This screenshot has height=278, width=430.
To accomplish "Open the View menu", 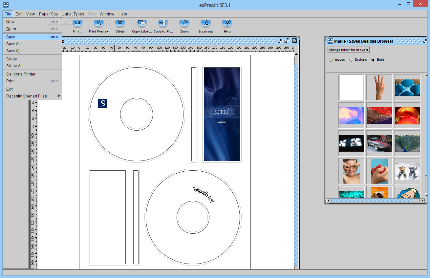I will (31, 14).
